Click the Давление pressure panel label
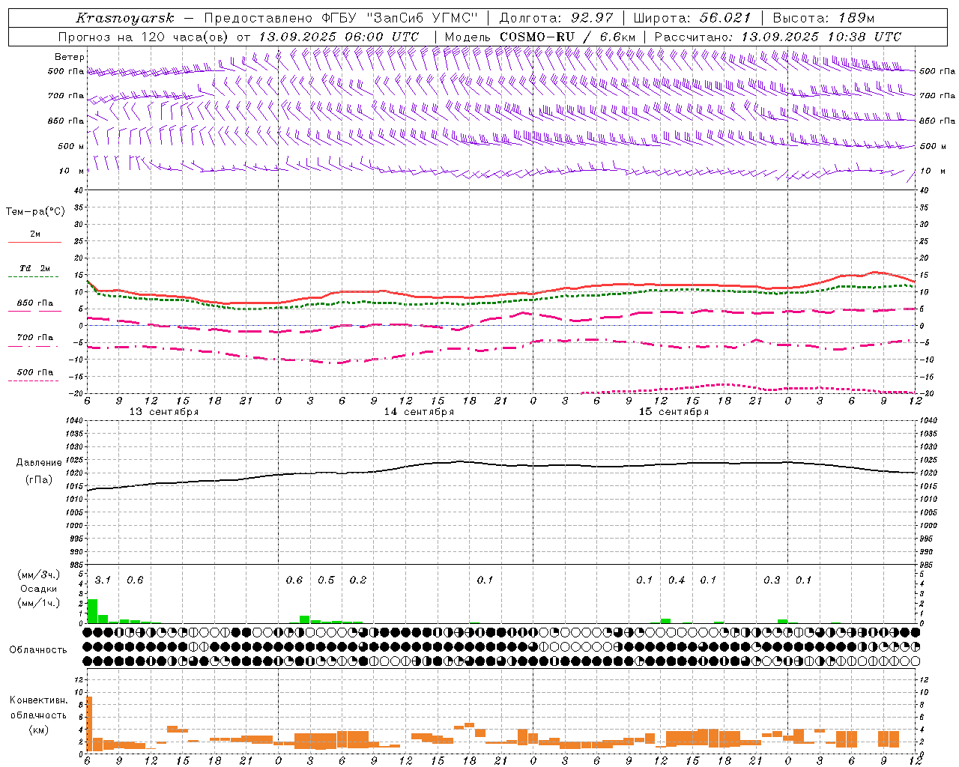Image resolution: width=959 pixels, height=767 pixels. tap(39, 463)
